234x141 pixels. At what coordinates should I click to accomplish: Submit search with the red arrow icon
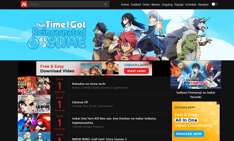click(106, 4)
